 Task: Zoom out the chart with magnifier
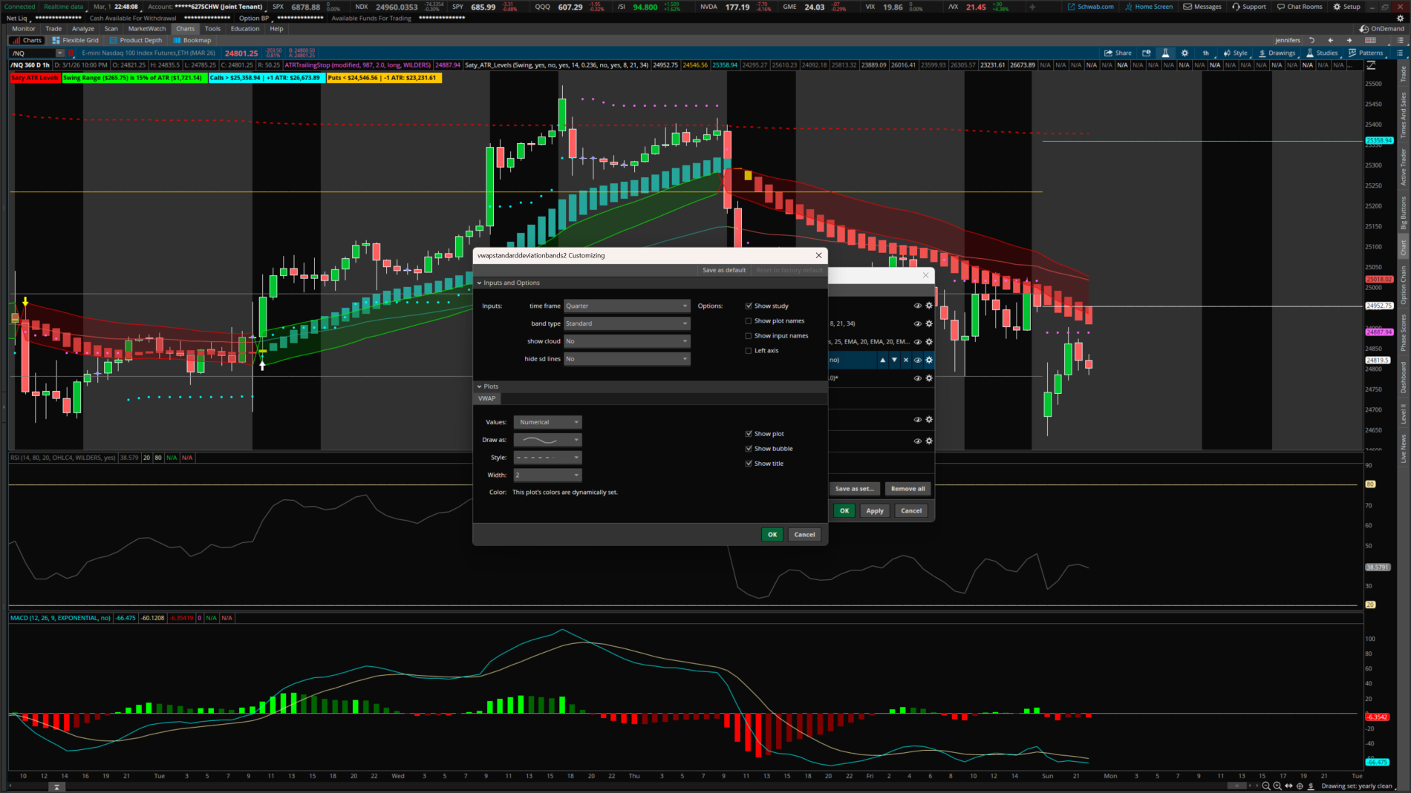coord(1266,786)
